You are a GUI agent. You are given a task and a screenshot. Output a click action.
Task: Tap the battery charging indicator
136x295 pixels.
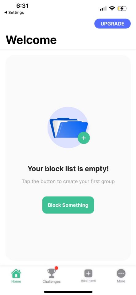122,9
